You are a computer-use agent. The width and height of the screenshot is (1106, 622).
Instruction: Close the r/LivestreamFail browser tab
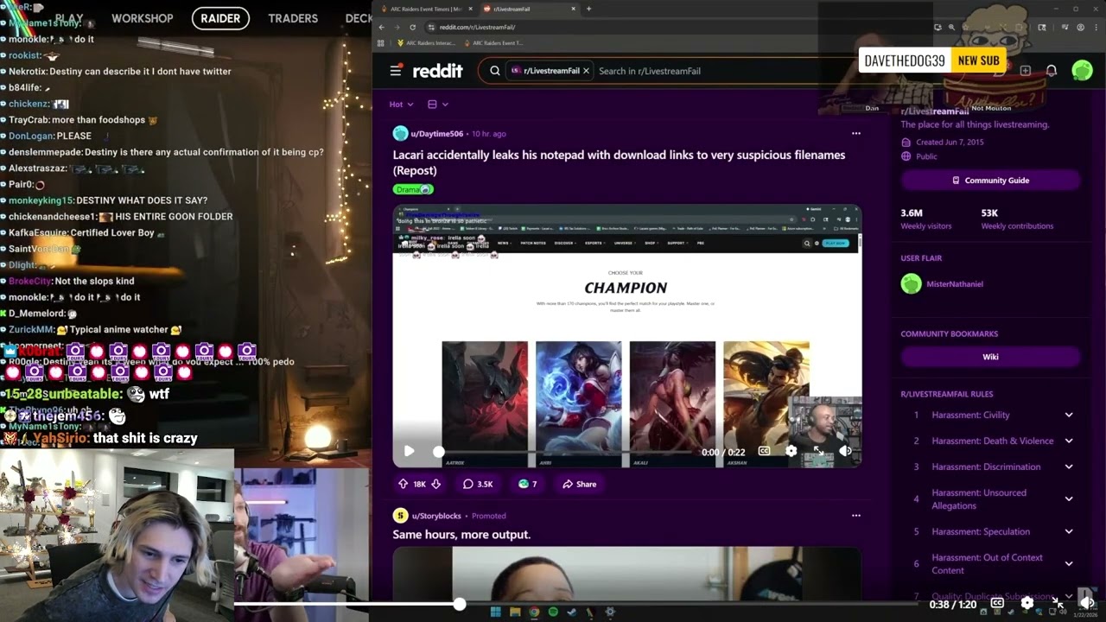point(573,9)
